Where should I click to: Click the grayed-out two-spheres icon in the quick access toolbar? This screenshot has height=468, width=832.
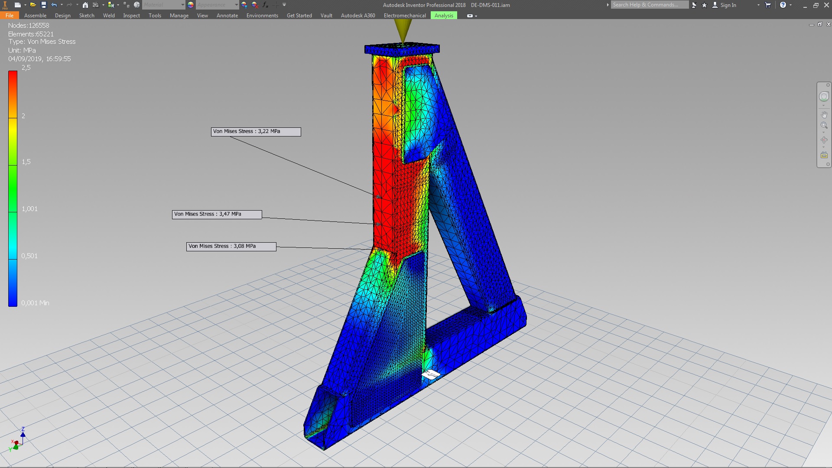click(x=126, y=5)
